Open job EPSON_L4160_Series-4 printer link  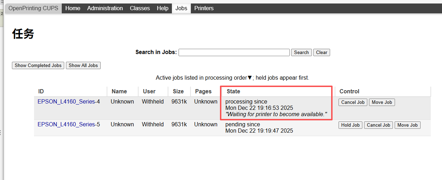[x=66, y=101]
